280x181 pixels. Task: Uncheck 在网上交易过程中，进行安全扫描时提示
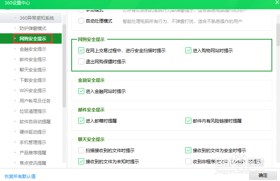(81, 50)
